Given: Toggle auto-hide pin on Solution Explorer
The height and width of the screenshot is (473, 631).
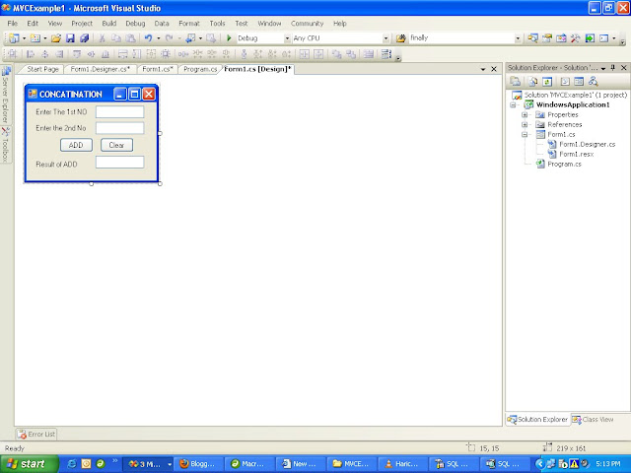Looking at the screenshot, I should click(613, 68).
